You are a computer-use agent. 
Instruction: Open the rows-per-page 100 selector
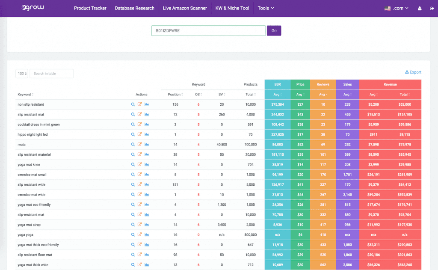[21, 74]
